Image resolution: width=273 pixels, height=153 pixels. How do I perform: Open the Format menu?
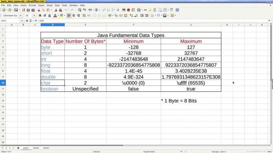(32, 6)
